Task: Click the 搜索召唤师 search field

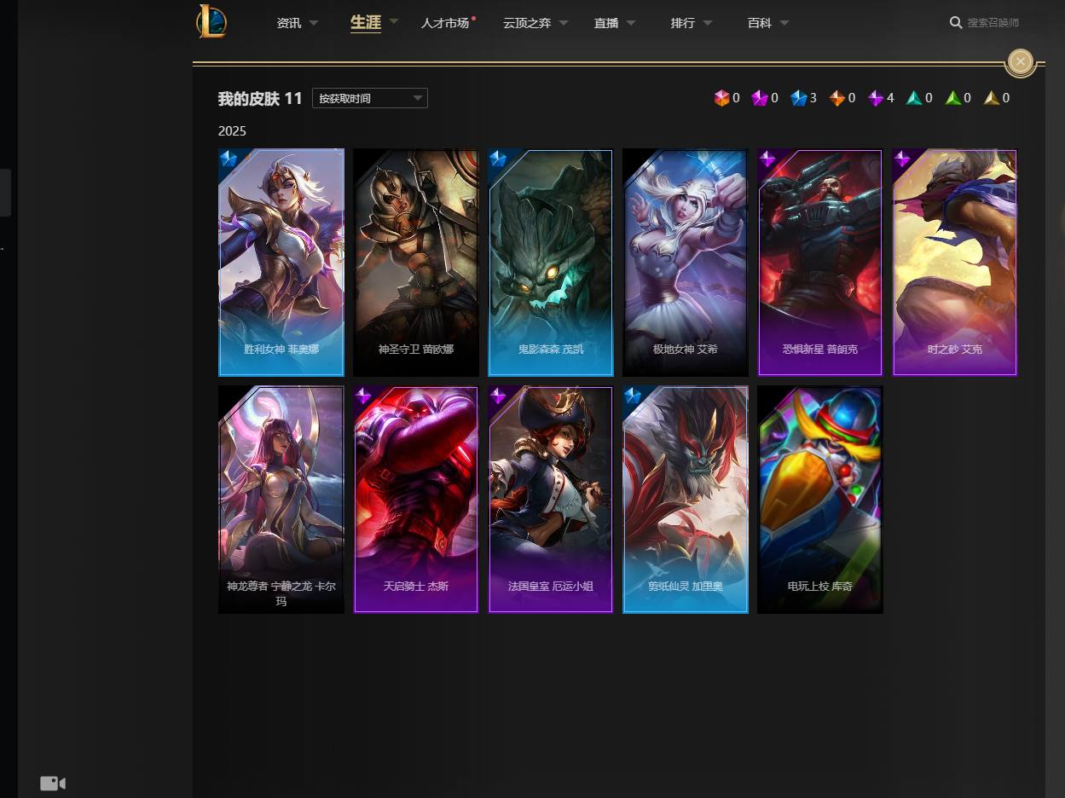Action: click(993, 22)
